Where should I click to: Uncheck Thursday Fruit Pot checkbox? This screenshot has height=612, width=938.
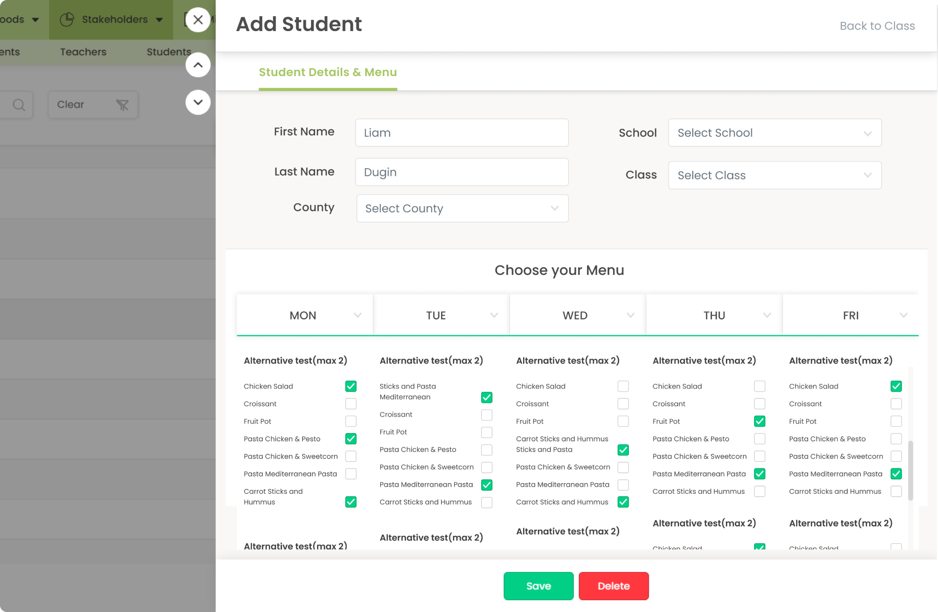(x=760, y=421)
